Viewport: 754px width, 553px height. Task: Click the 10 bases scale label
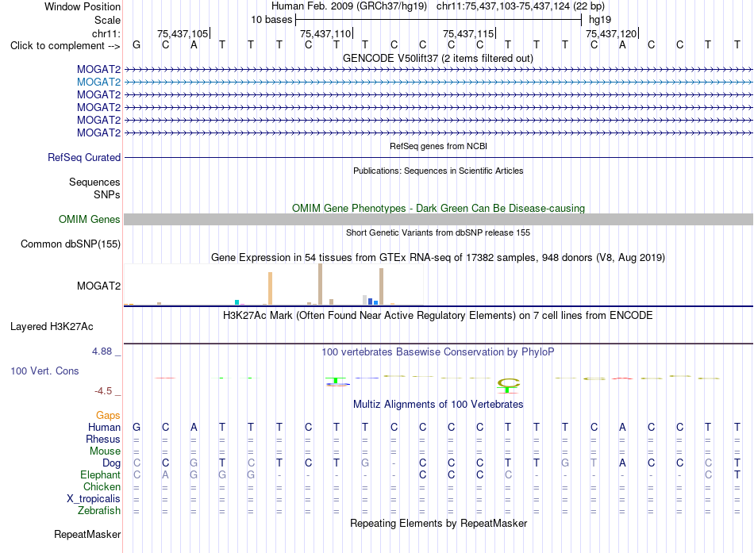tap(271, 20)
